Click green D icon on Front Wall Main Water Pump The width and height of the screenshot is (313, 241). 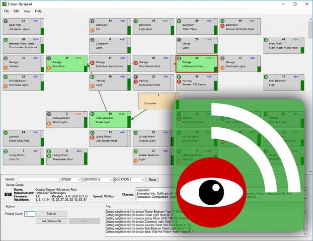(266, 40)
